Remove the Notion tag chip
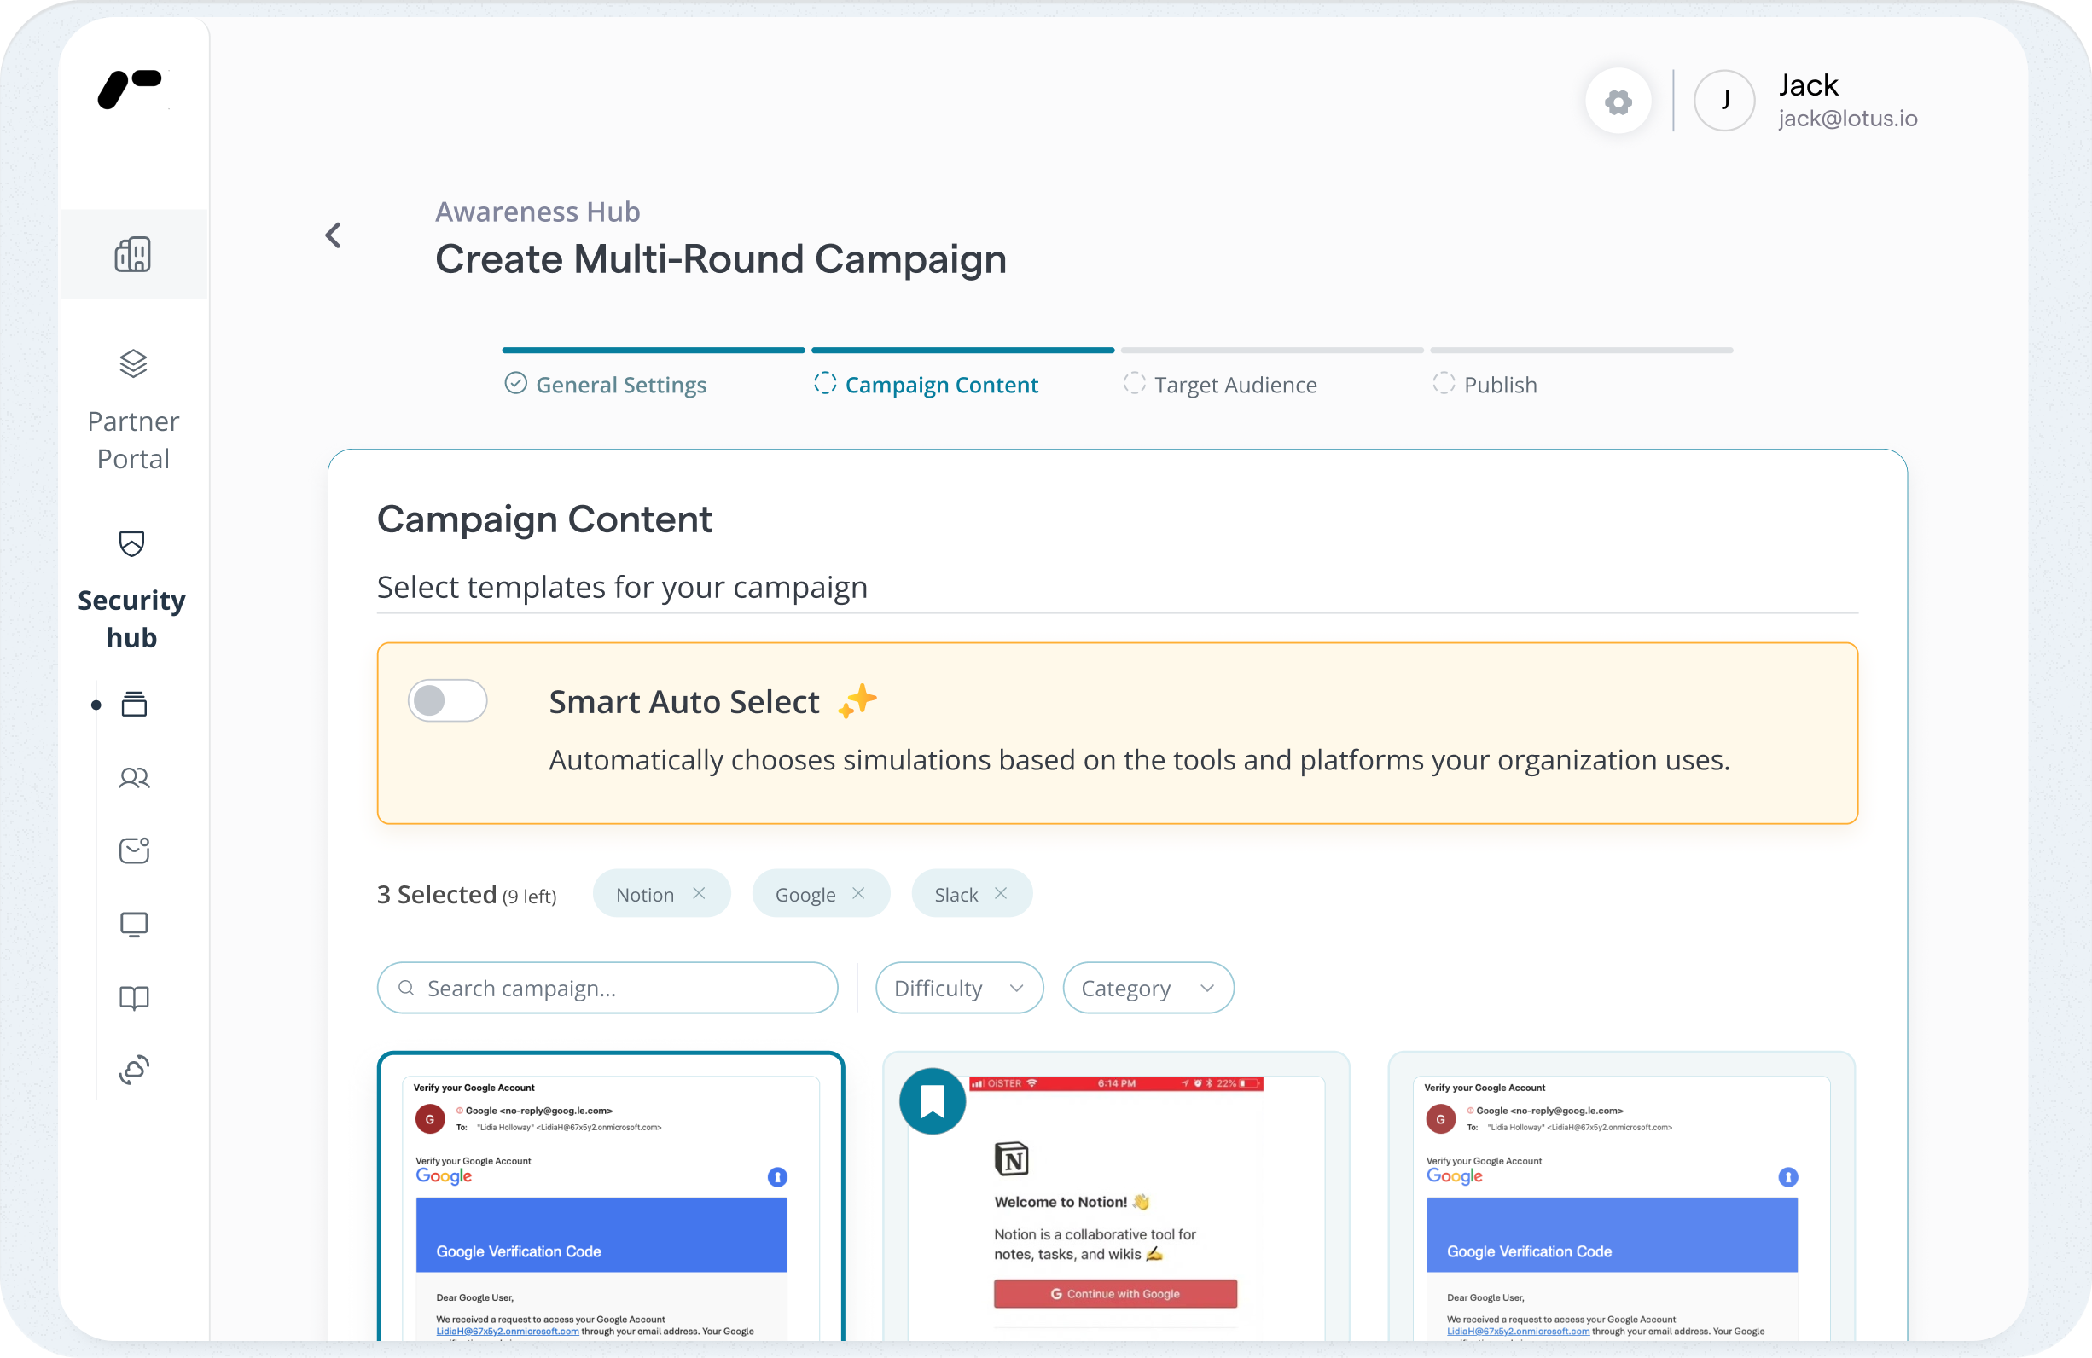Image resolution: width=2092 pixels, height=1358 pixels. [699, 893]
